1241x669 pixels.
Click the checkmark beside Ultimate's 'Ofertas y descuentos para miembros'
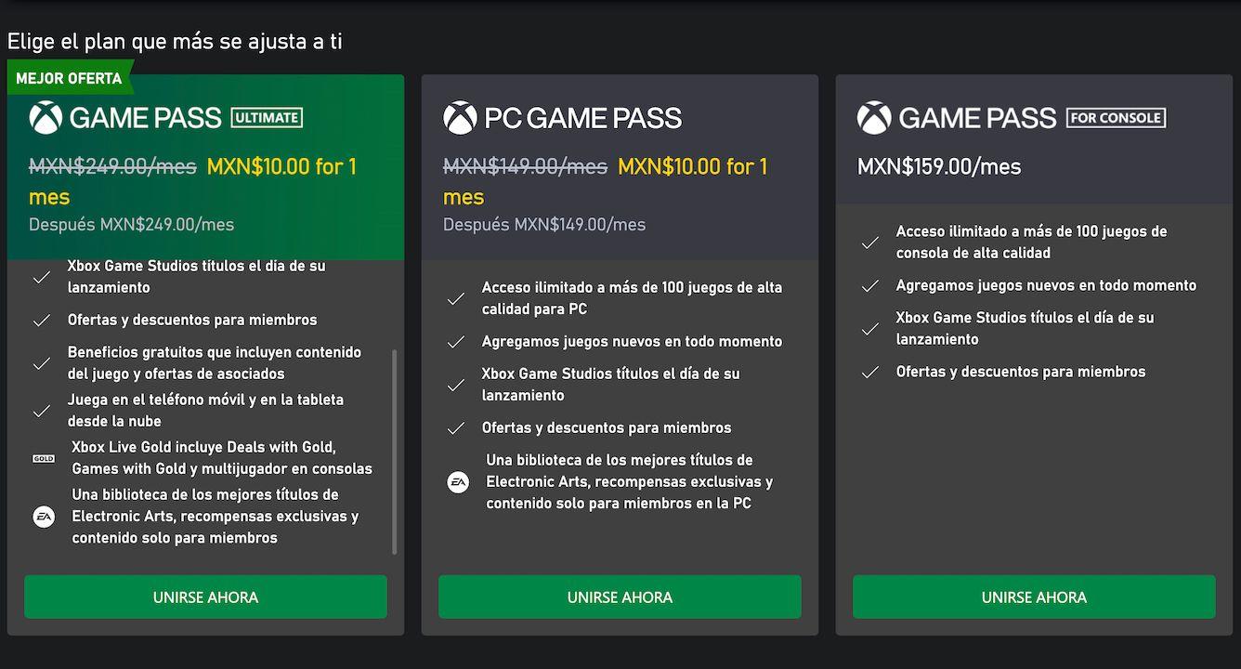(42, 321)
